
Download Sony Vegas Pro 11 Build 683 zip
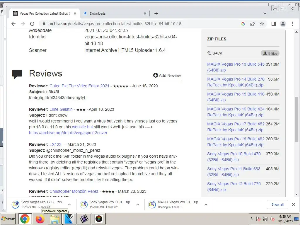[x=234, y=171]
